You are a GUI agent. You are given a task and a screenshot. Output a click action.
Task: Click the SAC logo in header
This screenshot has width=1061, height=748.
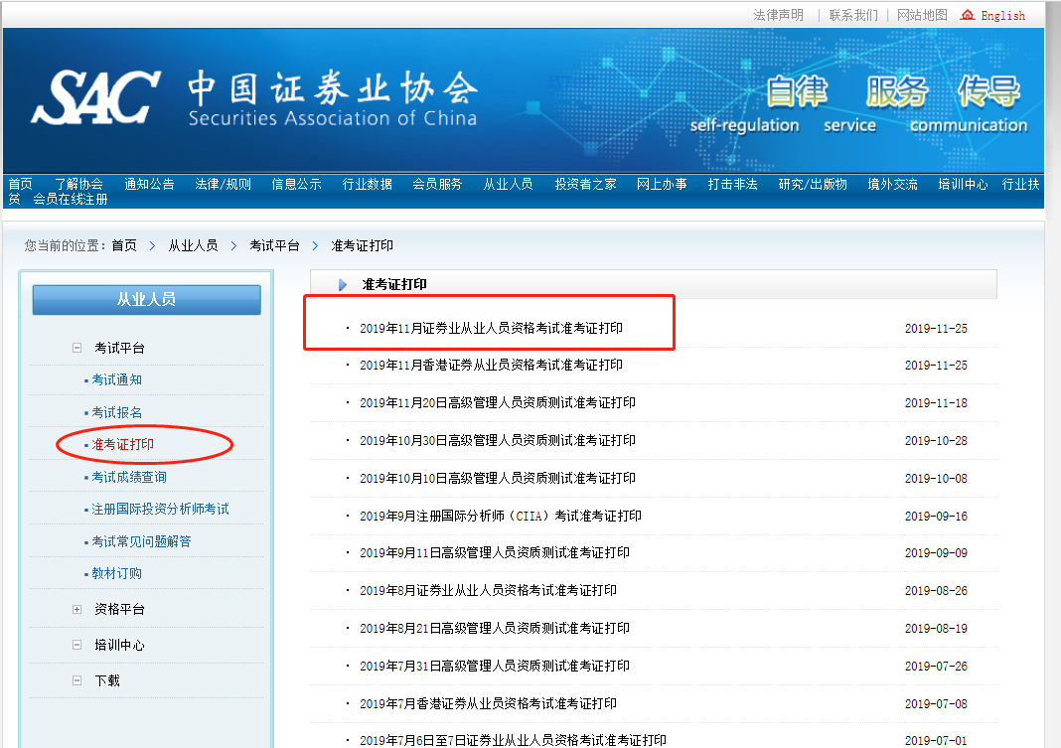tap(95, 97)
